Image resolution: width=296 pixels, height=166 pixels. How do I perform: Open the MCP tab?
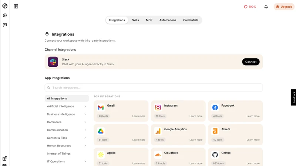[149, 20]
